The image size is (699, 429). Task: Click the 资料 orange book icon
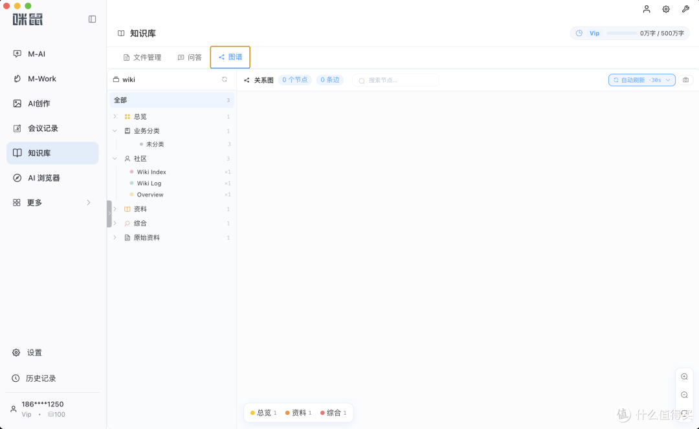[x=128, y=209]
